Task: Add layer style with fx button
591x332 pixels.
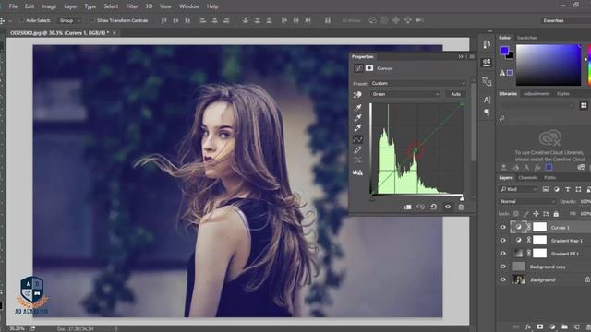Action: click(x=528, y=326)
